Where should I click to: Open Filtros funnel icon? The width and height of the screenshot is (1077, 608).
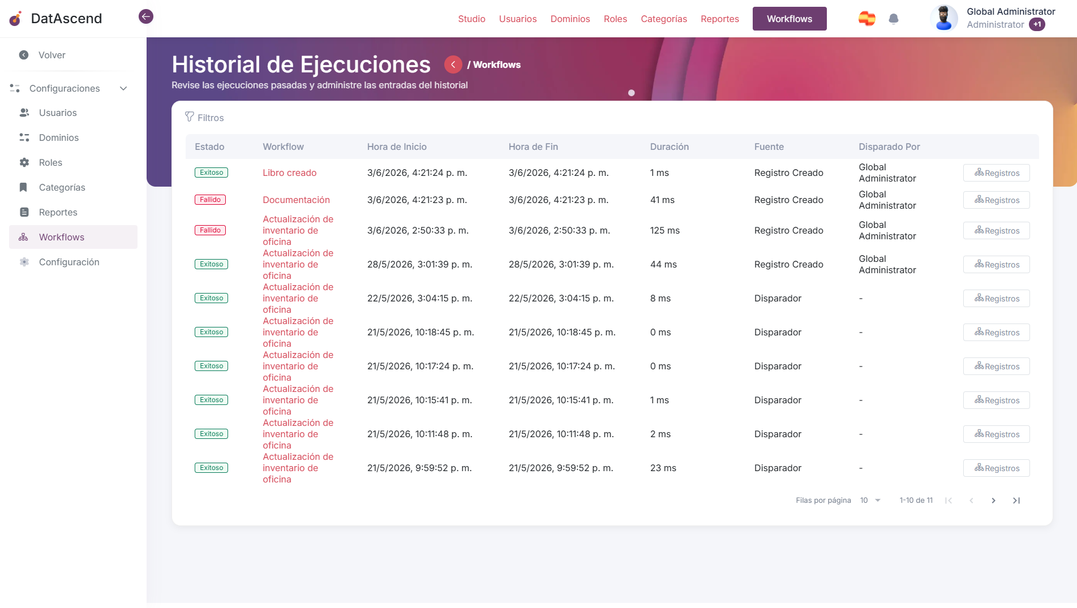190,117
